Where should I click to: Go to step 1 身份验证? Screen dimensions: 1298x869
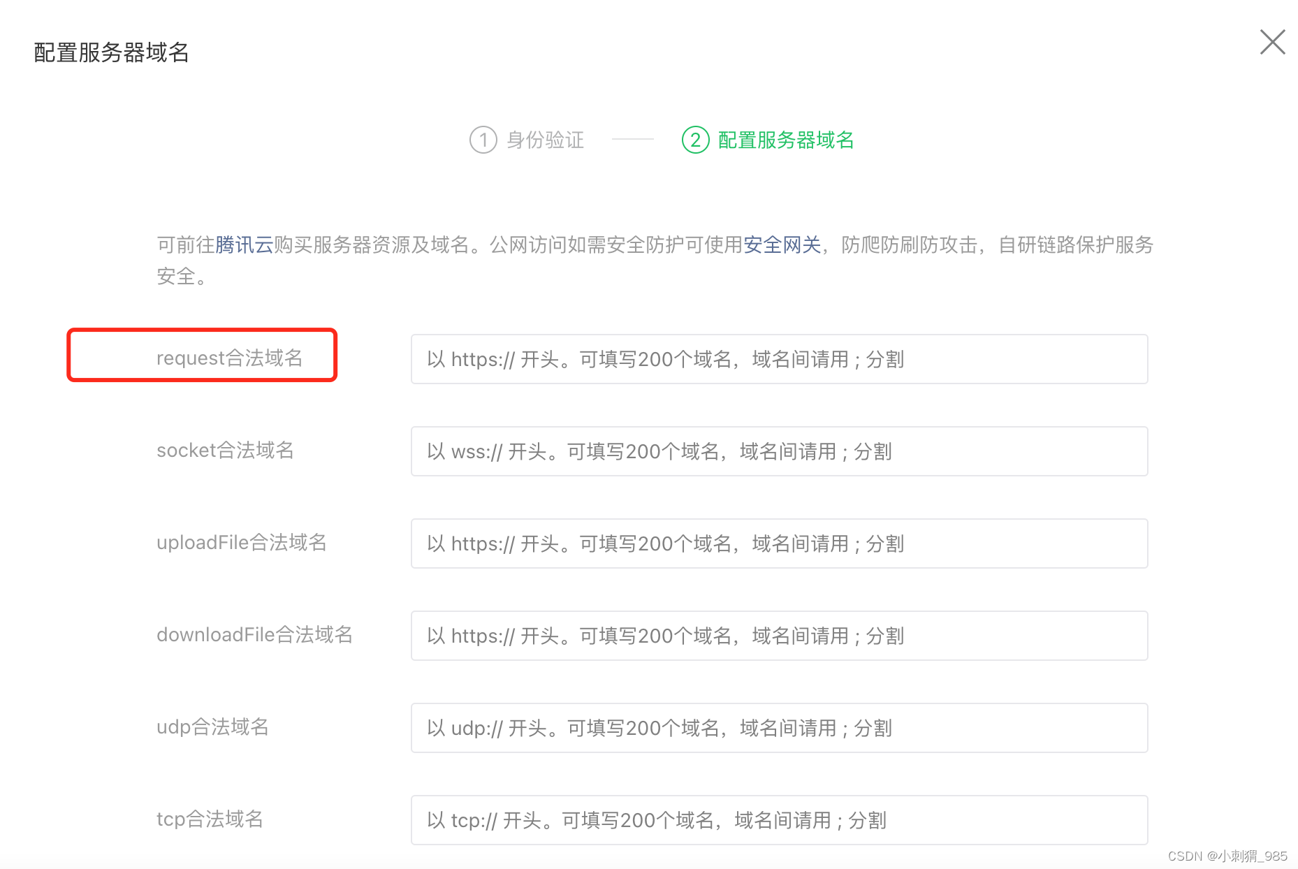click(527, 140)
